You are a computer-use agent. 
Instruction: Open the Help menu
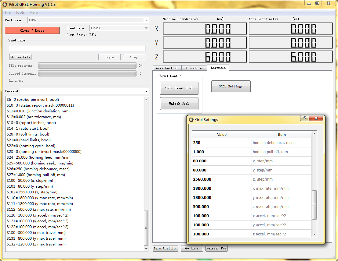pos(34,12)
